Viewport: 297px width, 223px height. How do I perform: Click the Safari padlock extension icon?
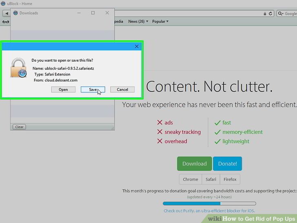click(18, 68)
